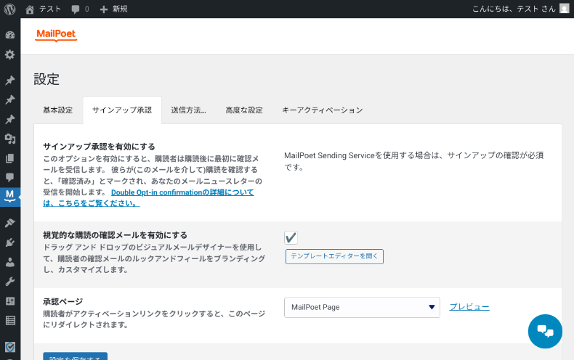Open the shield checkmark sidebar icon
Screen dimensions: 574x360
coord(10,346)
